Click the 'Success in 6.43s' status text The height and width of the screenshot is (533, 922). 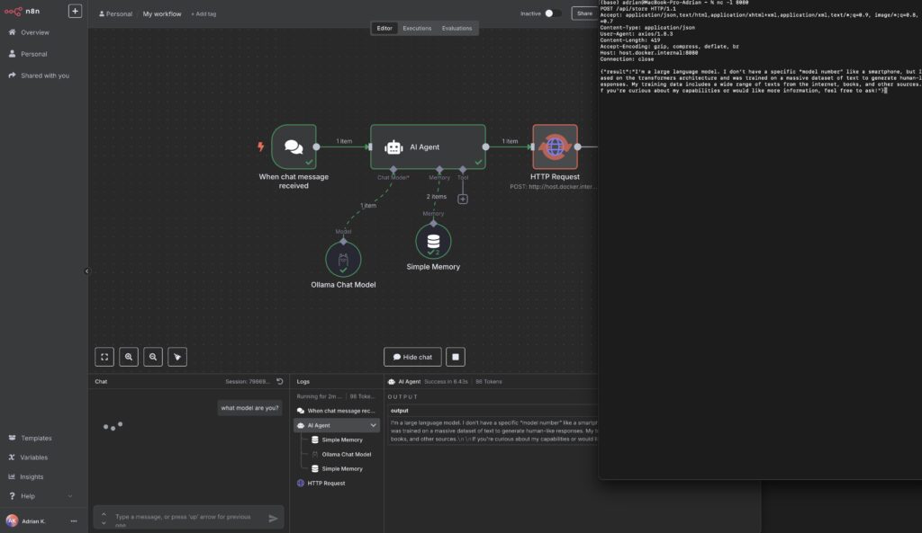coord(447,382)
